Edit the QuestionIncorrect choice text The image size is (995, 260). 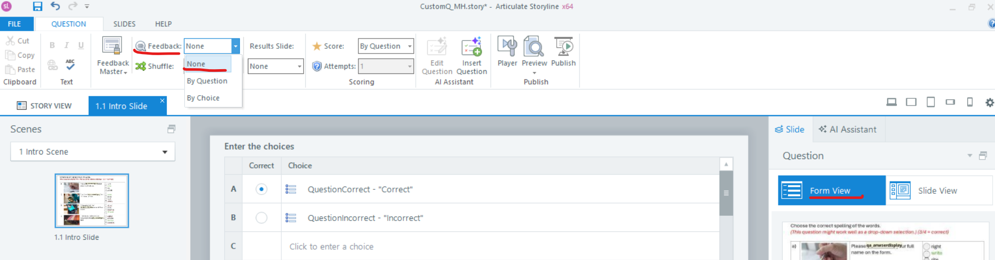(365, 218)
